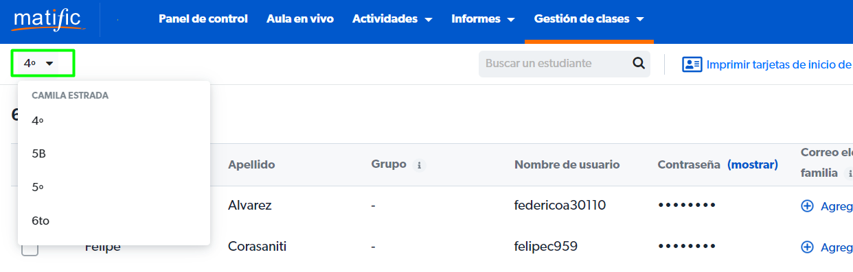Focus the Buscar un estudiante field

point(555,64)
